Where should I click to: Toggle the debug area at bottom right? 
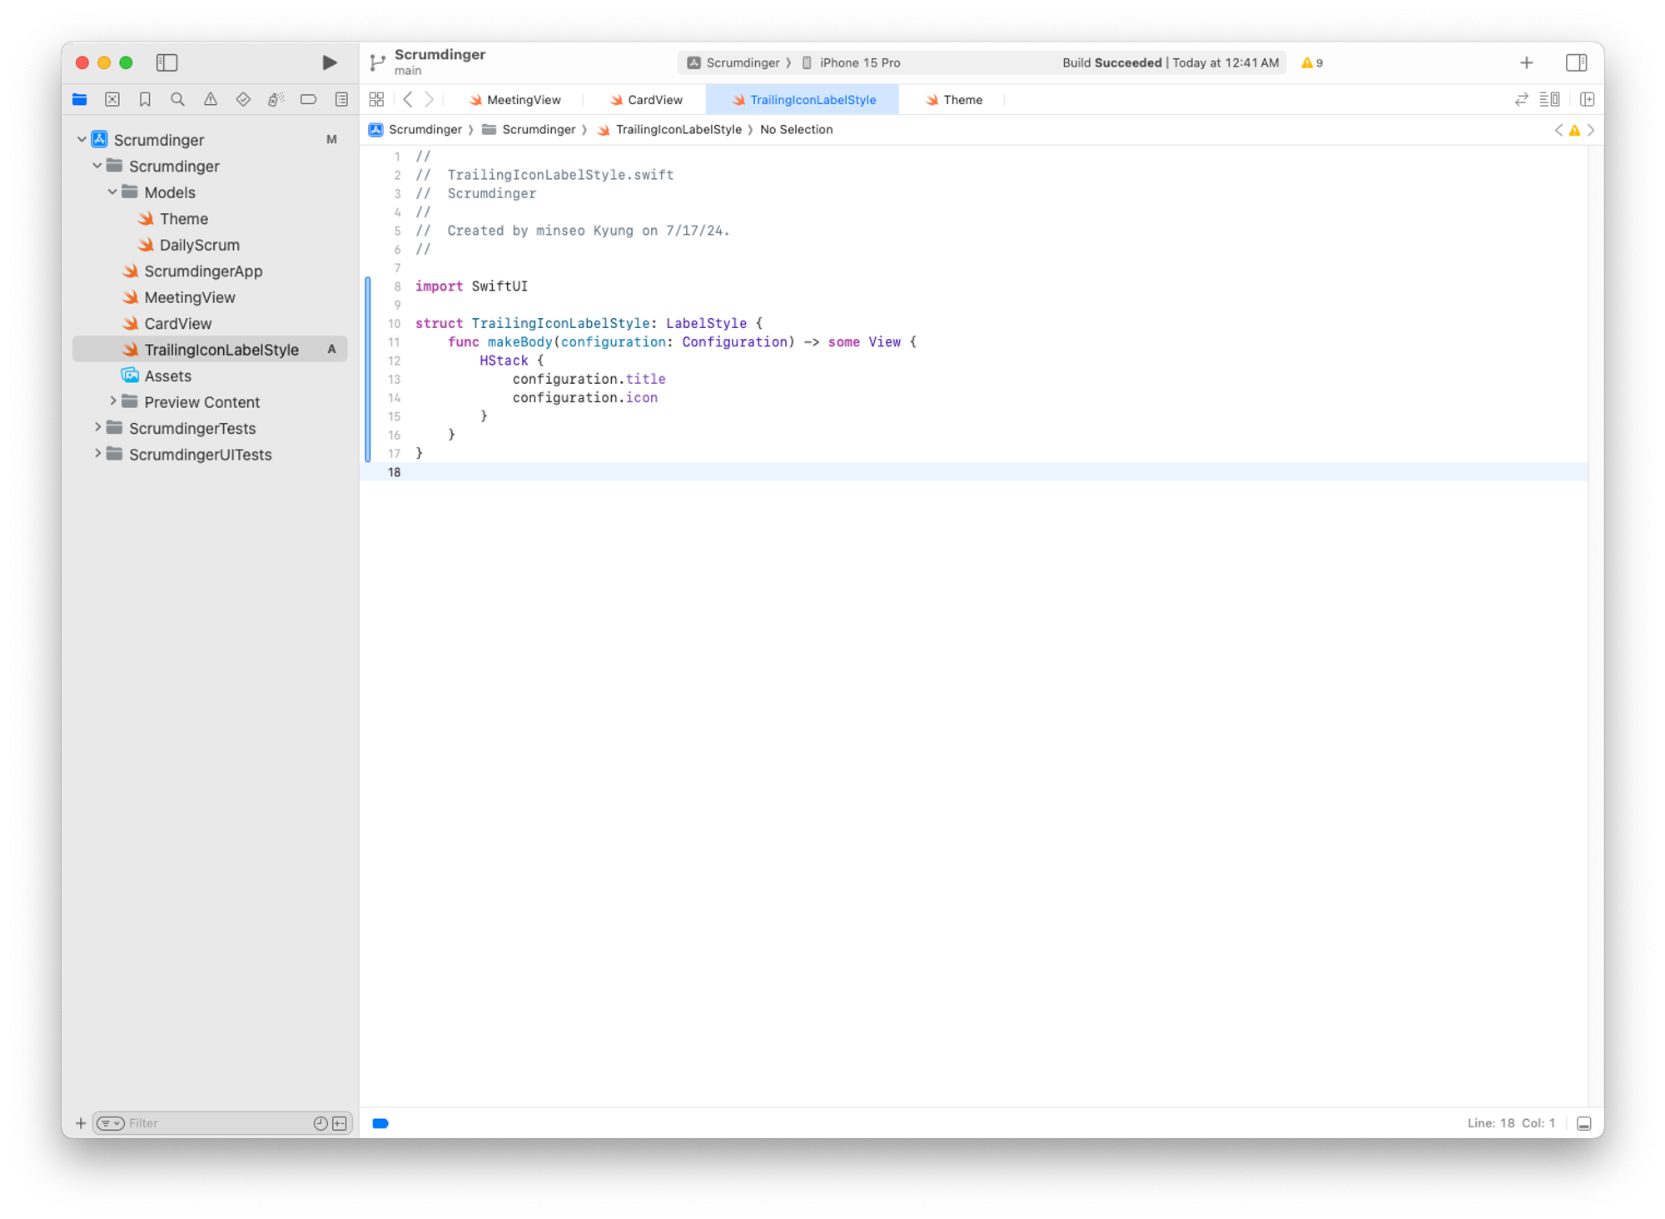tap(1583, 1123)
